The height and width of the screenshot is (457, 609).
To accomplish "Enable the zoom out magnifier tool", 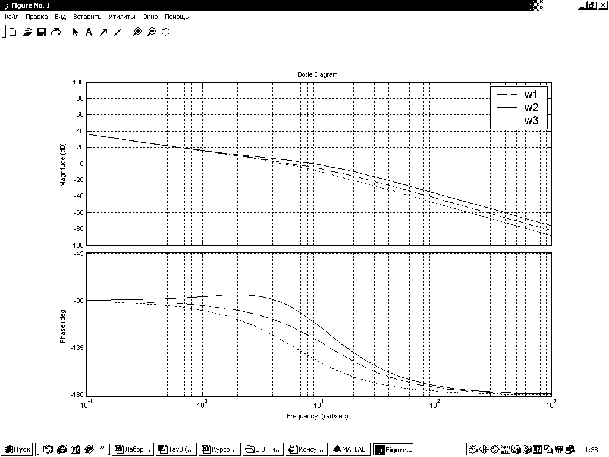I will pos(152,32).
